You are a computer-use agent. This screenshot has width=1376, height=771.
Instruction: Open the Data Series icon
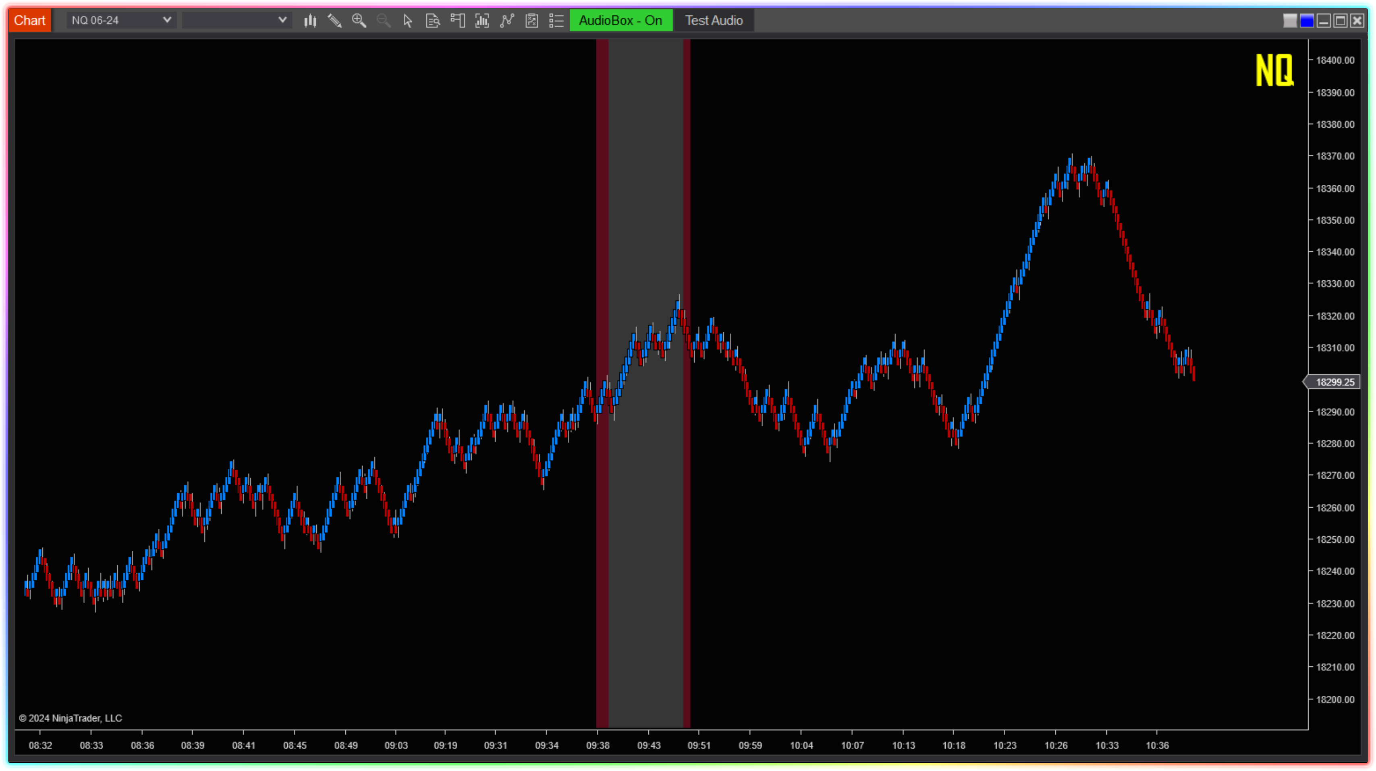tap(482, 21)
